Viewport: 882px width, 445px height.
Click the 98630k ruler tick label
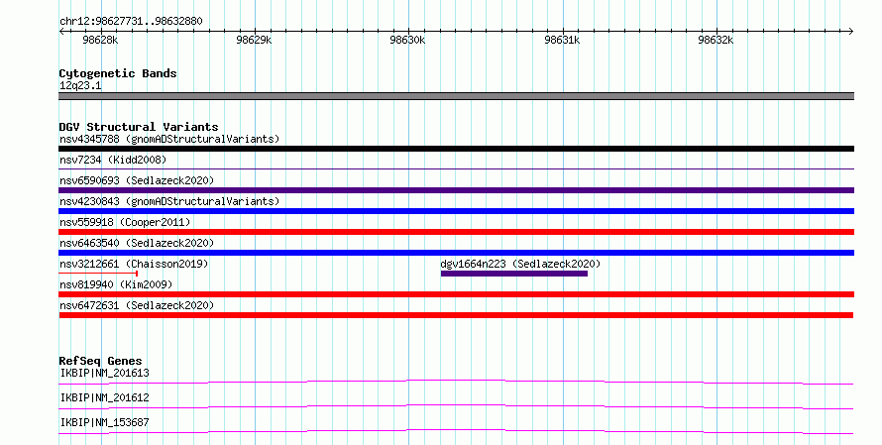tap(408, 40)
